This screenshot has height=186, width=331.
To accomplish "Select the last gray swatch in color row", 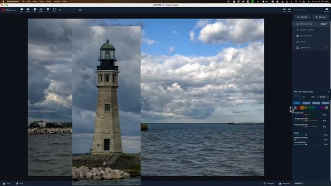I will (326, 108).
